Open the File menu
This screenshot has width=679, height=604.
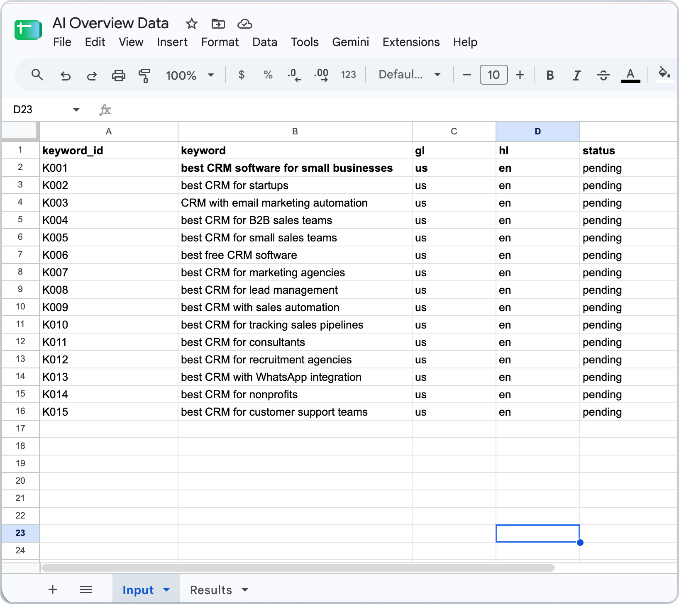point(62,42)
